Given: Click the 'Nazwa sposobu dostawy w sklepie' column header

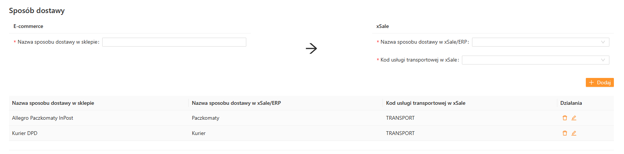Looking at the screenshot, I should (x=53, y=103).
